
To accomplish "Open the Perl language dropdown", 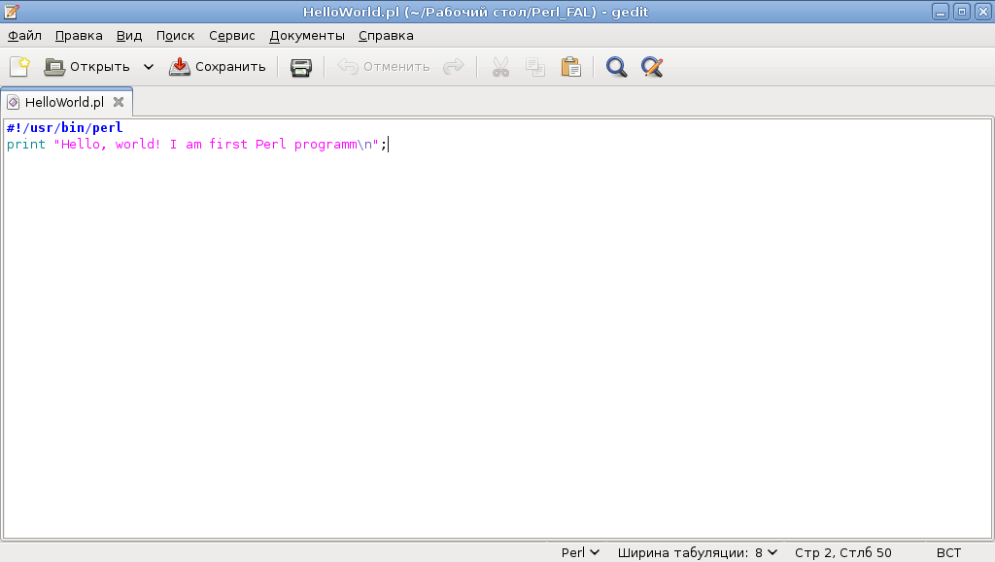I will (x=578, y=551).
